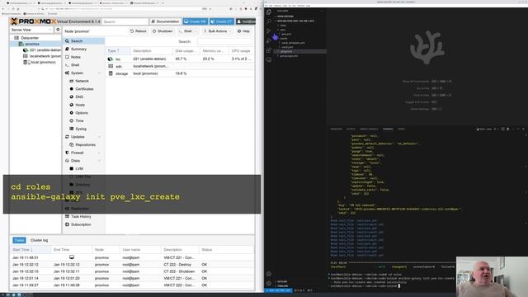Screen dimensions: 528x297
Task: Open the DNS item in the node menu
Action: point(79,97)
